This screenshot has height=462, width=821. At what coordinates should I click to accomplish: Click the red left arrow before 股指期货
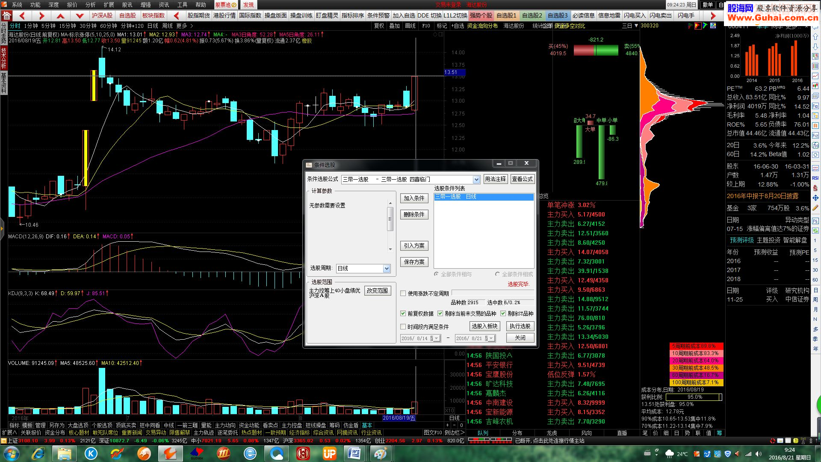tap(177, 16)
